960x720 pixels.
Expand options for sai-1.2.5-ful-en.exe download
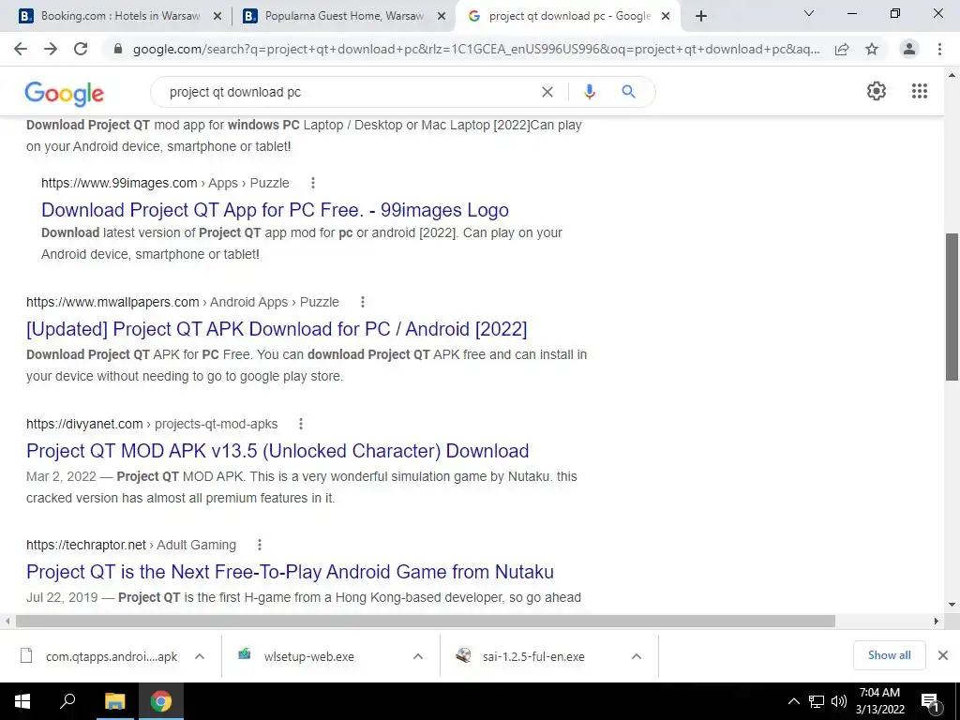click(637, 656)
